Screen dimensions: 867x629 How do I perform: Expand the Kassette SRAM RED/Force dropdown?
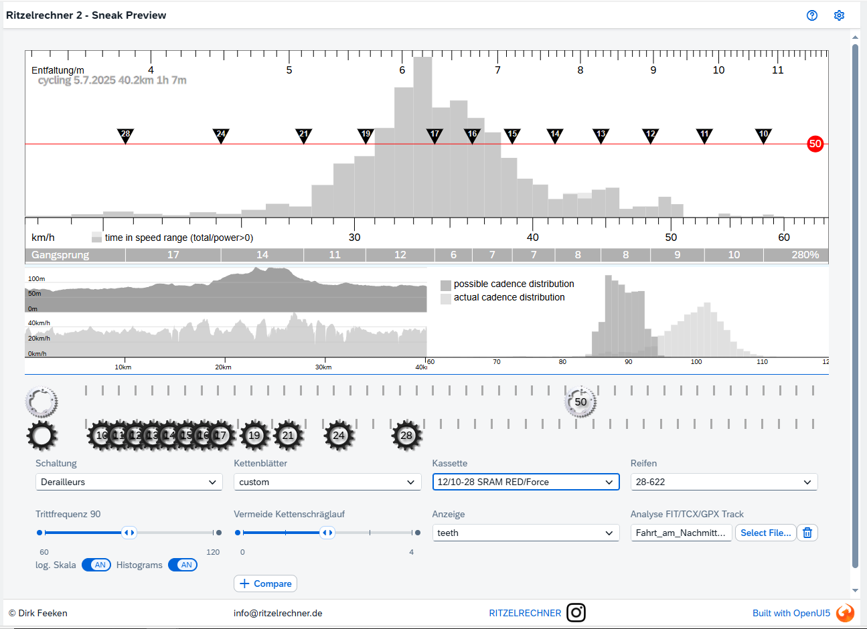click(526, 482)
